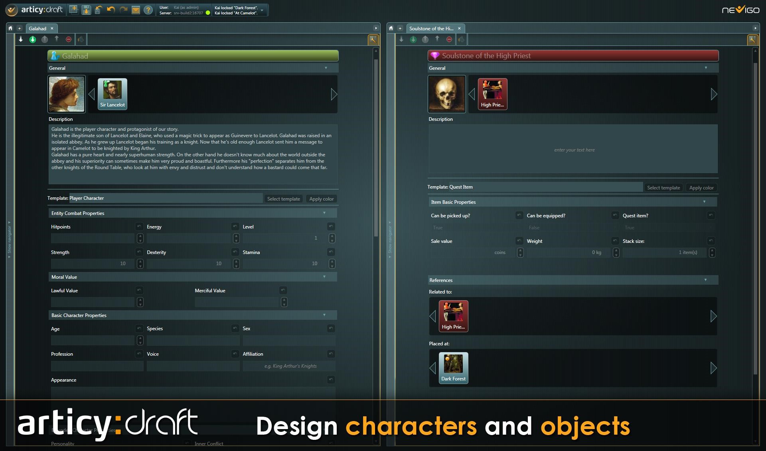The width and height of the screenshot is (766, 451).
Task: Click paint bucket icon in Soulstone pane toolbar
Action: pos(461,39)
